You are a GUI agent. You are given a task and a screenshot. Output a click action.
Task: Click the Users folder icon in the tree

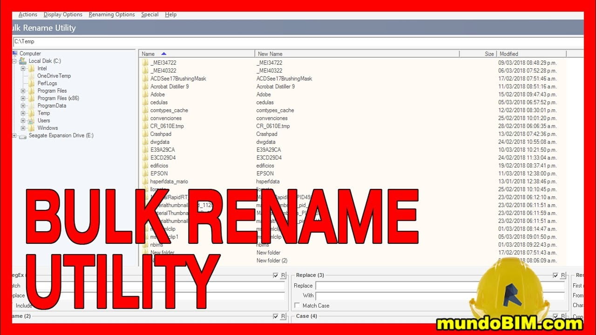pyautogui.click(x=31, y=121)
